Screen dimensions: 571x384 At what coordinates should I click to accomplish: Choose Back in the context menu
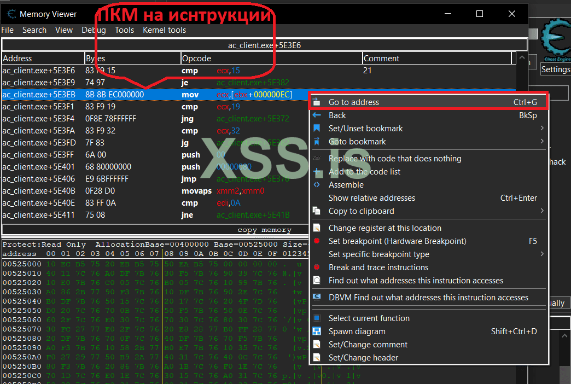coord(428,115)
